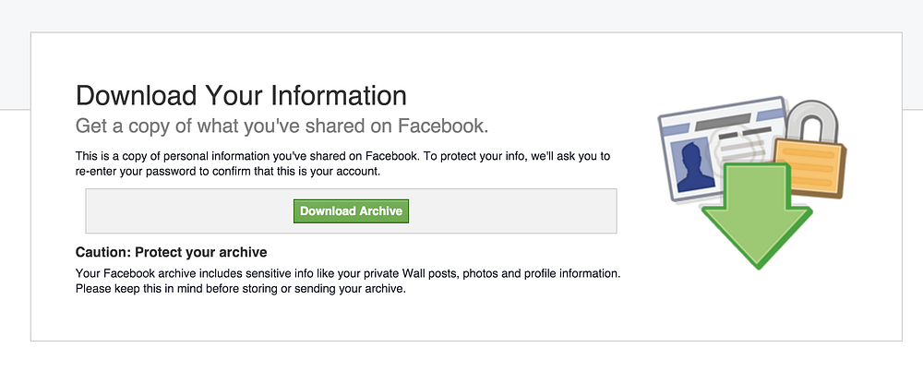Click the sentence about private Wall posts and photos
This screenshot has width=923, height=384.
point(349,274)
